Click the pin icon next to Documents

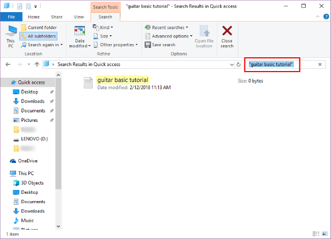click(51, 111)
